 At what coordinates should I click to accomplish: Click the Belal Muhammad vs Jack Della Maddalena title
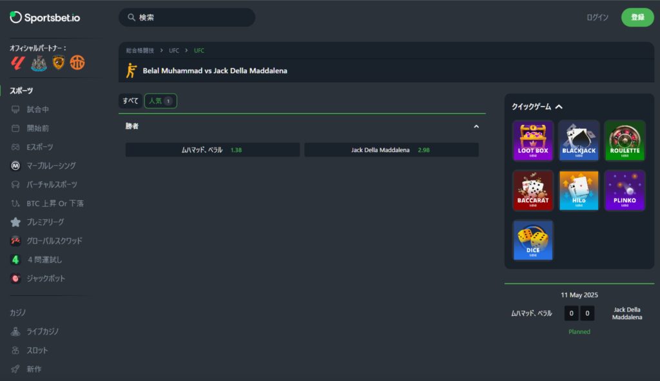tap(215, 71)
